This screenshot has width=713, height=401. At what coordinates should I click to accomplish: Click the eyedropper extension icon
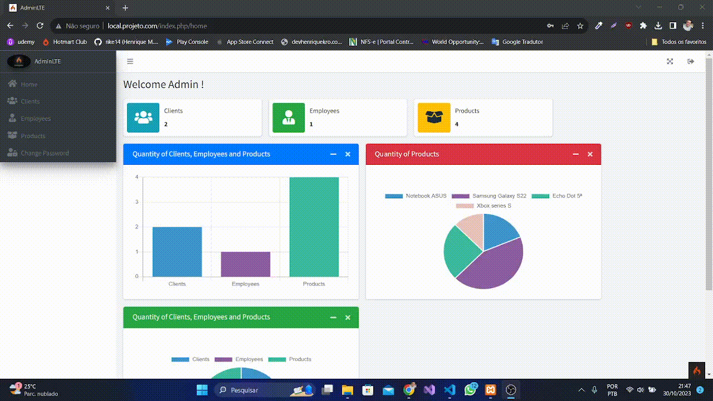point(599,26)
